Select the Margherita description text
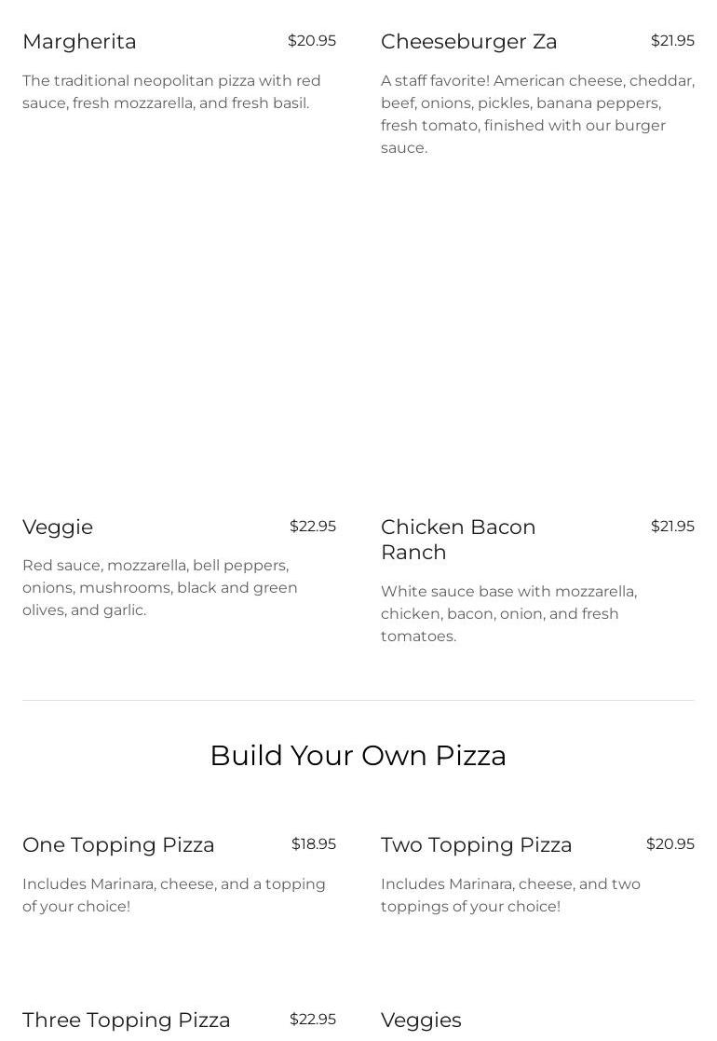Screen dimensions: 717x1041 tap(171, 92)
